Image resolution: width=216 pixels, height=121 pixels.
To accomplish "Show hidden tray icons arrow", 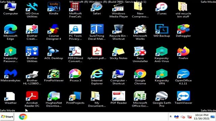I will click(170, 117).
